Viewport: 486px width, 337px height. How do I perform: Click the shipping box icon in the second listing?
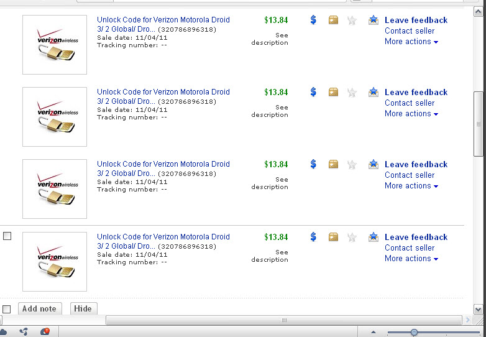click(x=333, y=92)
